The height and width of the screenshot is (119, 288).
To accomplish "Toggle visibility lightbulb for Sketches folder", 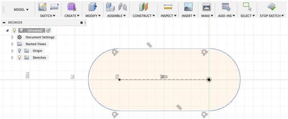I will pyautogui.click(x=19, y=57).
